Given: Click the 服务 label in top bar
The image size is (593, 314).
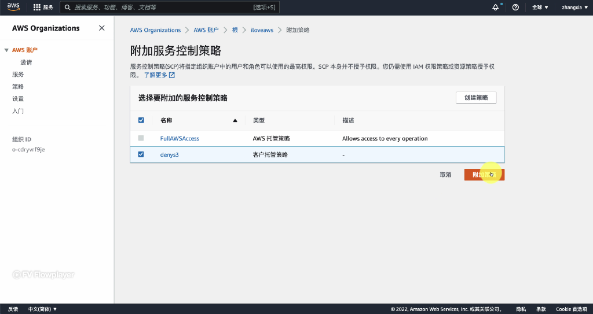Looking at the screenshot, I should [49, 7].
